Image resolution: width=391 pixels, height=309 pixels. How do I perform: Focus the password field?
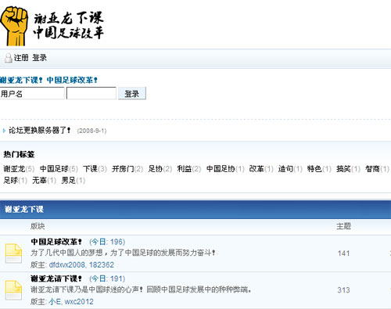[91, 93]
